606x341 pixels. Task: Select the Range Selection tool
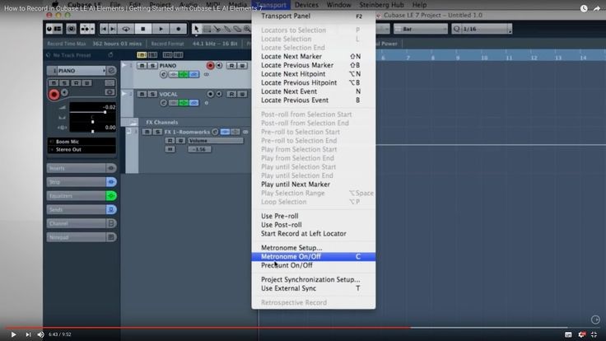click(207, 29)
